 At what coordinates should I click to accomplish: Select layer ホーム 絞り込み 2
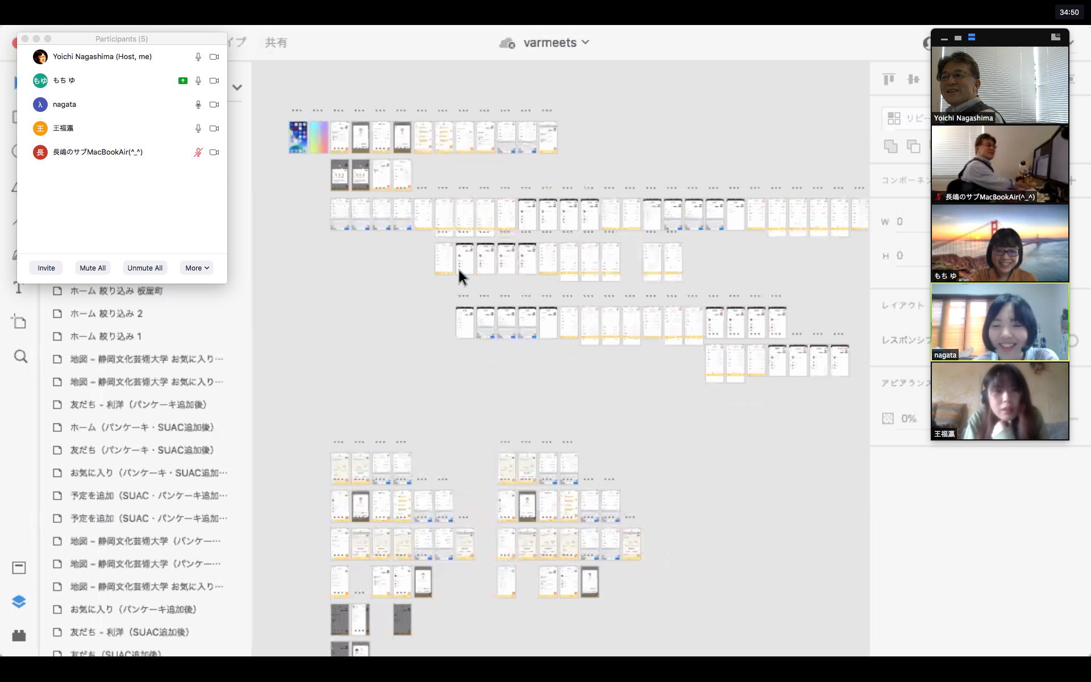point(106,314)
